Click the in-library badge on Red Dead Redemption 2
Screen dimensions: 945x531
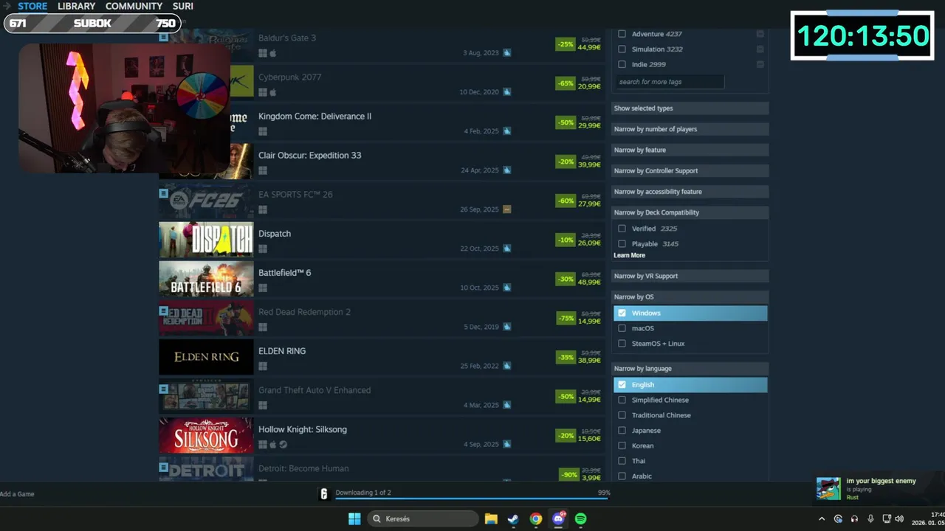click(x=164, y=310)
